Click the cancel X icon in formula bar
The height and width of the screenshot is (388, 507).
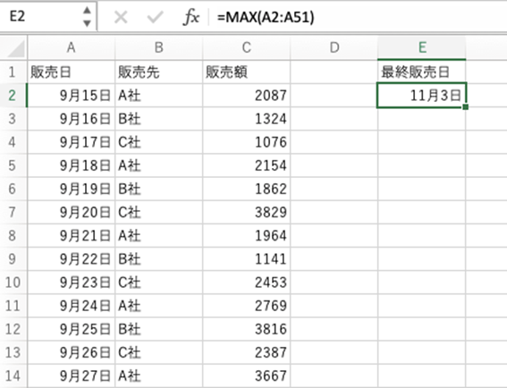click(121, 17)
